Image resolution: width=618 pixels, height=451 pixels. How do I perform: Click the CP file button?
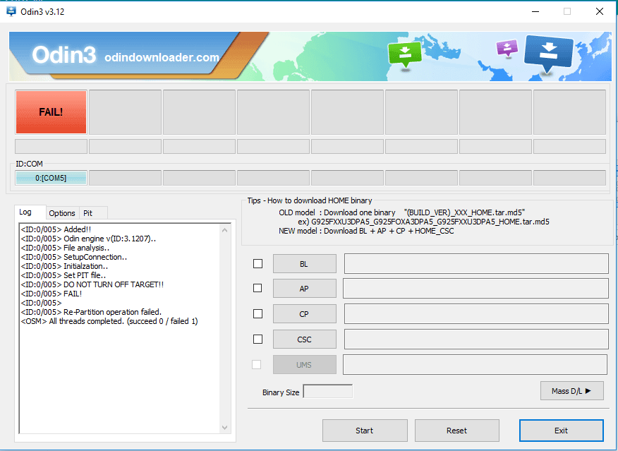pos(304,314)
